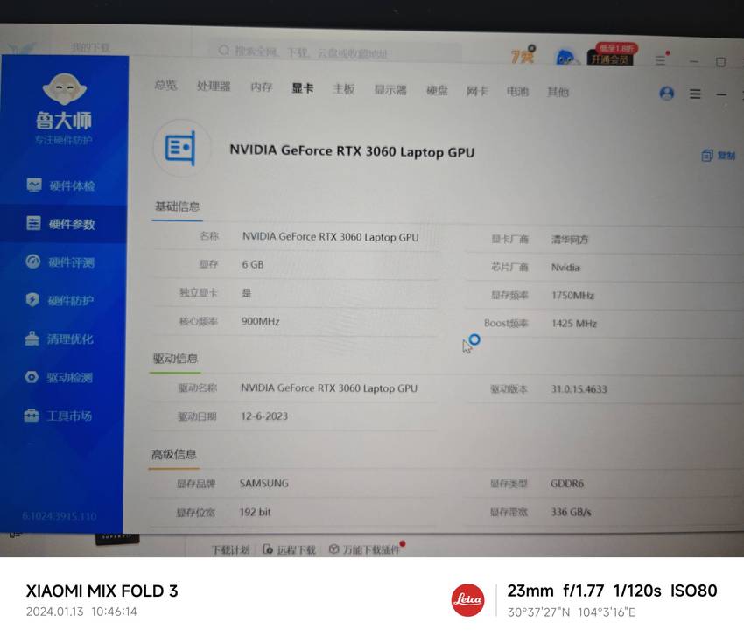
Task: Switch to the 总览 tab
Action: [x=165, y=86]
